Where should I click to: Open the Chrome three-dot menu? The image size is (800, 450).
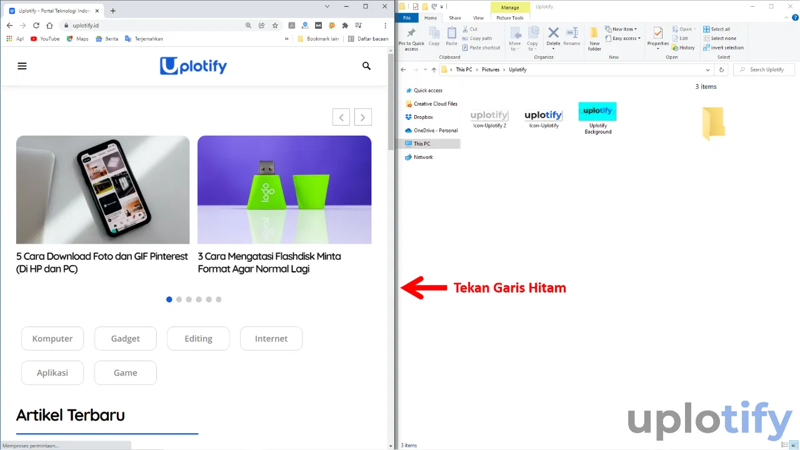click(385, 26)
